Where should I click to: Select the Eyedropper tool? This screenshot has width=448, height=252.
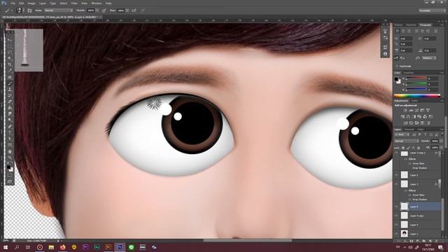click(10, 71)
